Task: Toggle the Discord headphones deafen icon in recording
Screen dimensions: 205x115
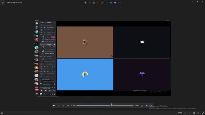Action: click(x=52, y=94)
